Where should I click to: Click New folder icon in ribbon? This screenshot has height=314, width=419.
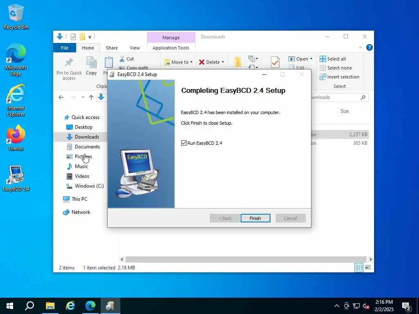point(237,62)
